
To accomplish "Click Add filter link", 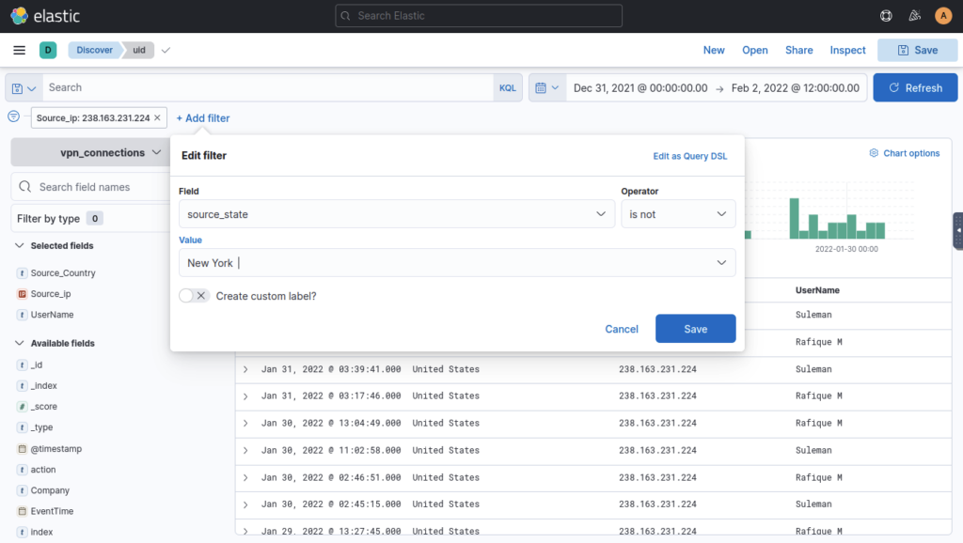I will coord(203,117).
